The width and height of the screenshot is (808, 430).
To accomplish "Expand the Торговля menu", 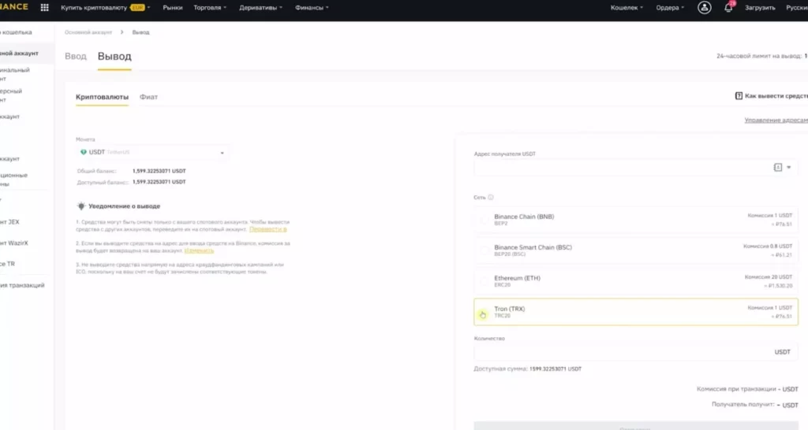I will (x=210, y=8).
